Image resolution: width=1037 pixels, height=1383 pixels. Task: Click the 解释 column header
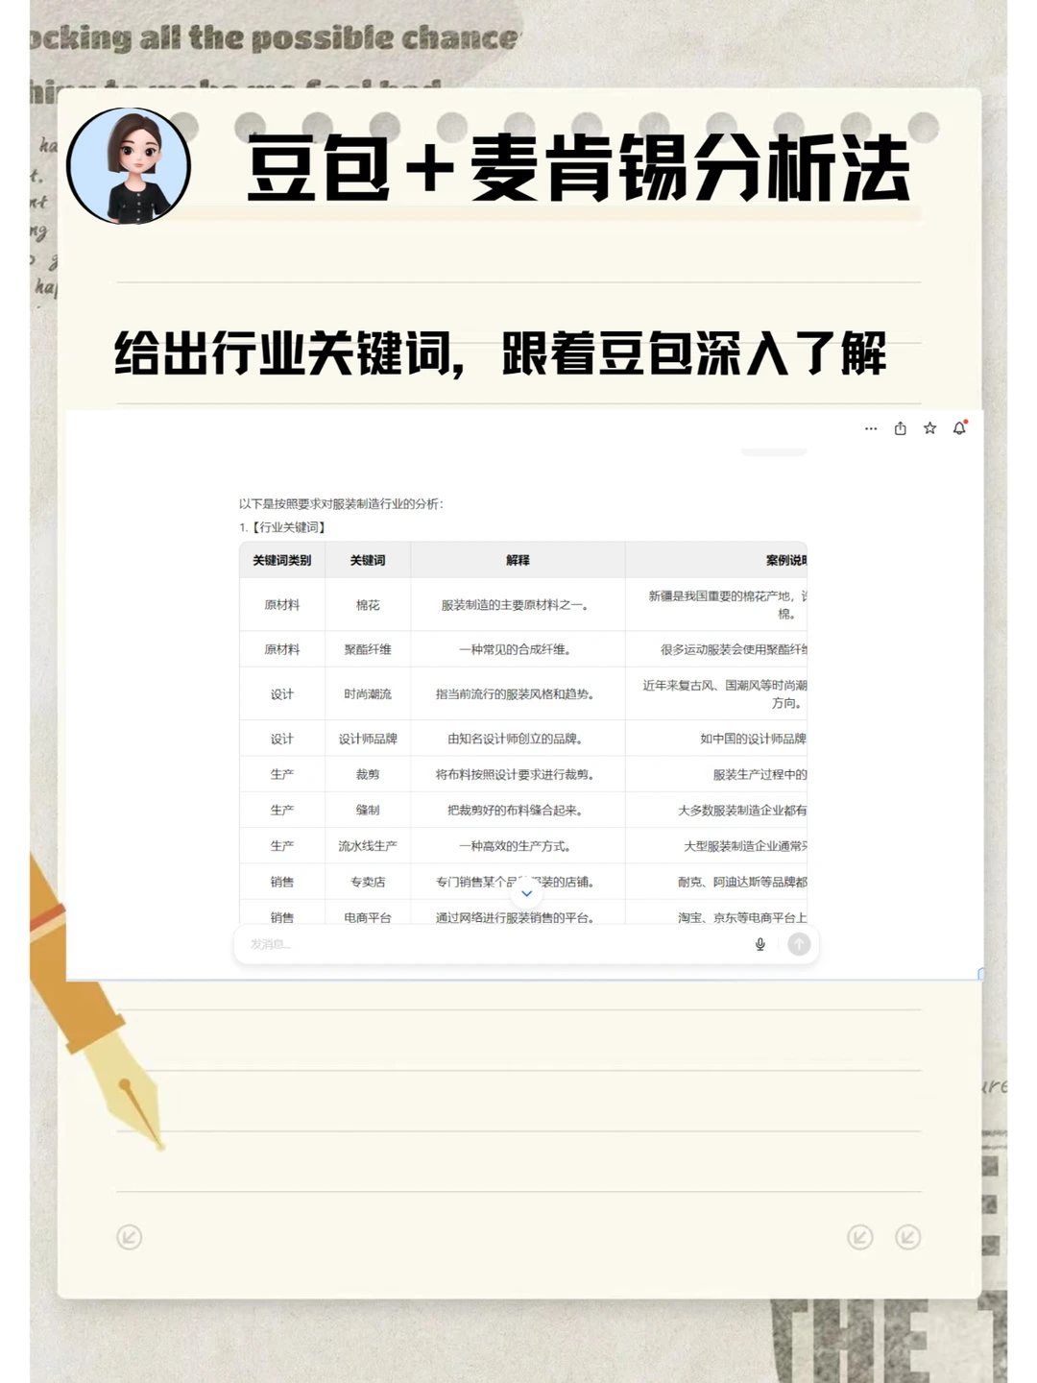pyautogui.click(x=518, y=560)
